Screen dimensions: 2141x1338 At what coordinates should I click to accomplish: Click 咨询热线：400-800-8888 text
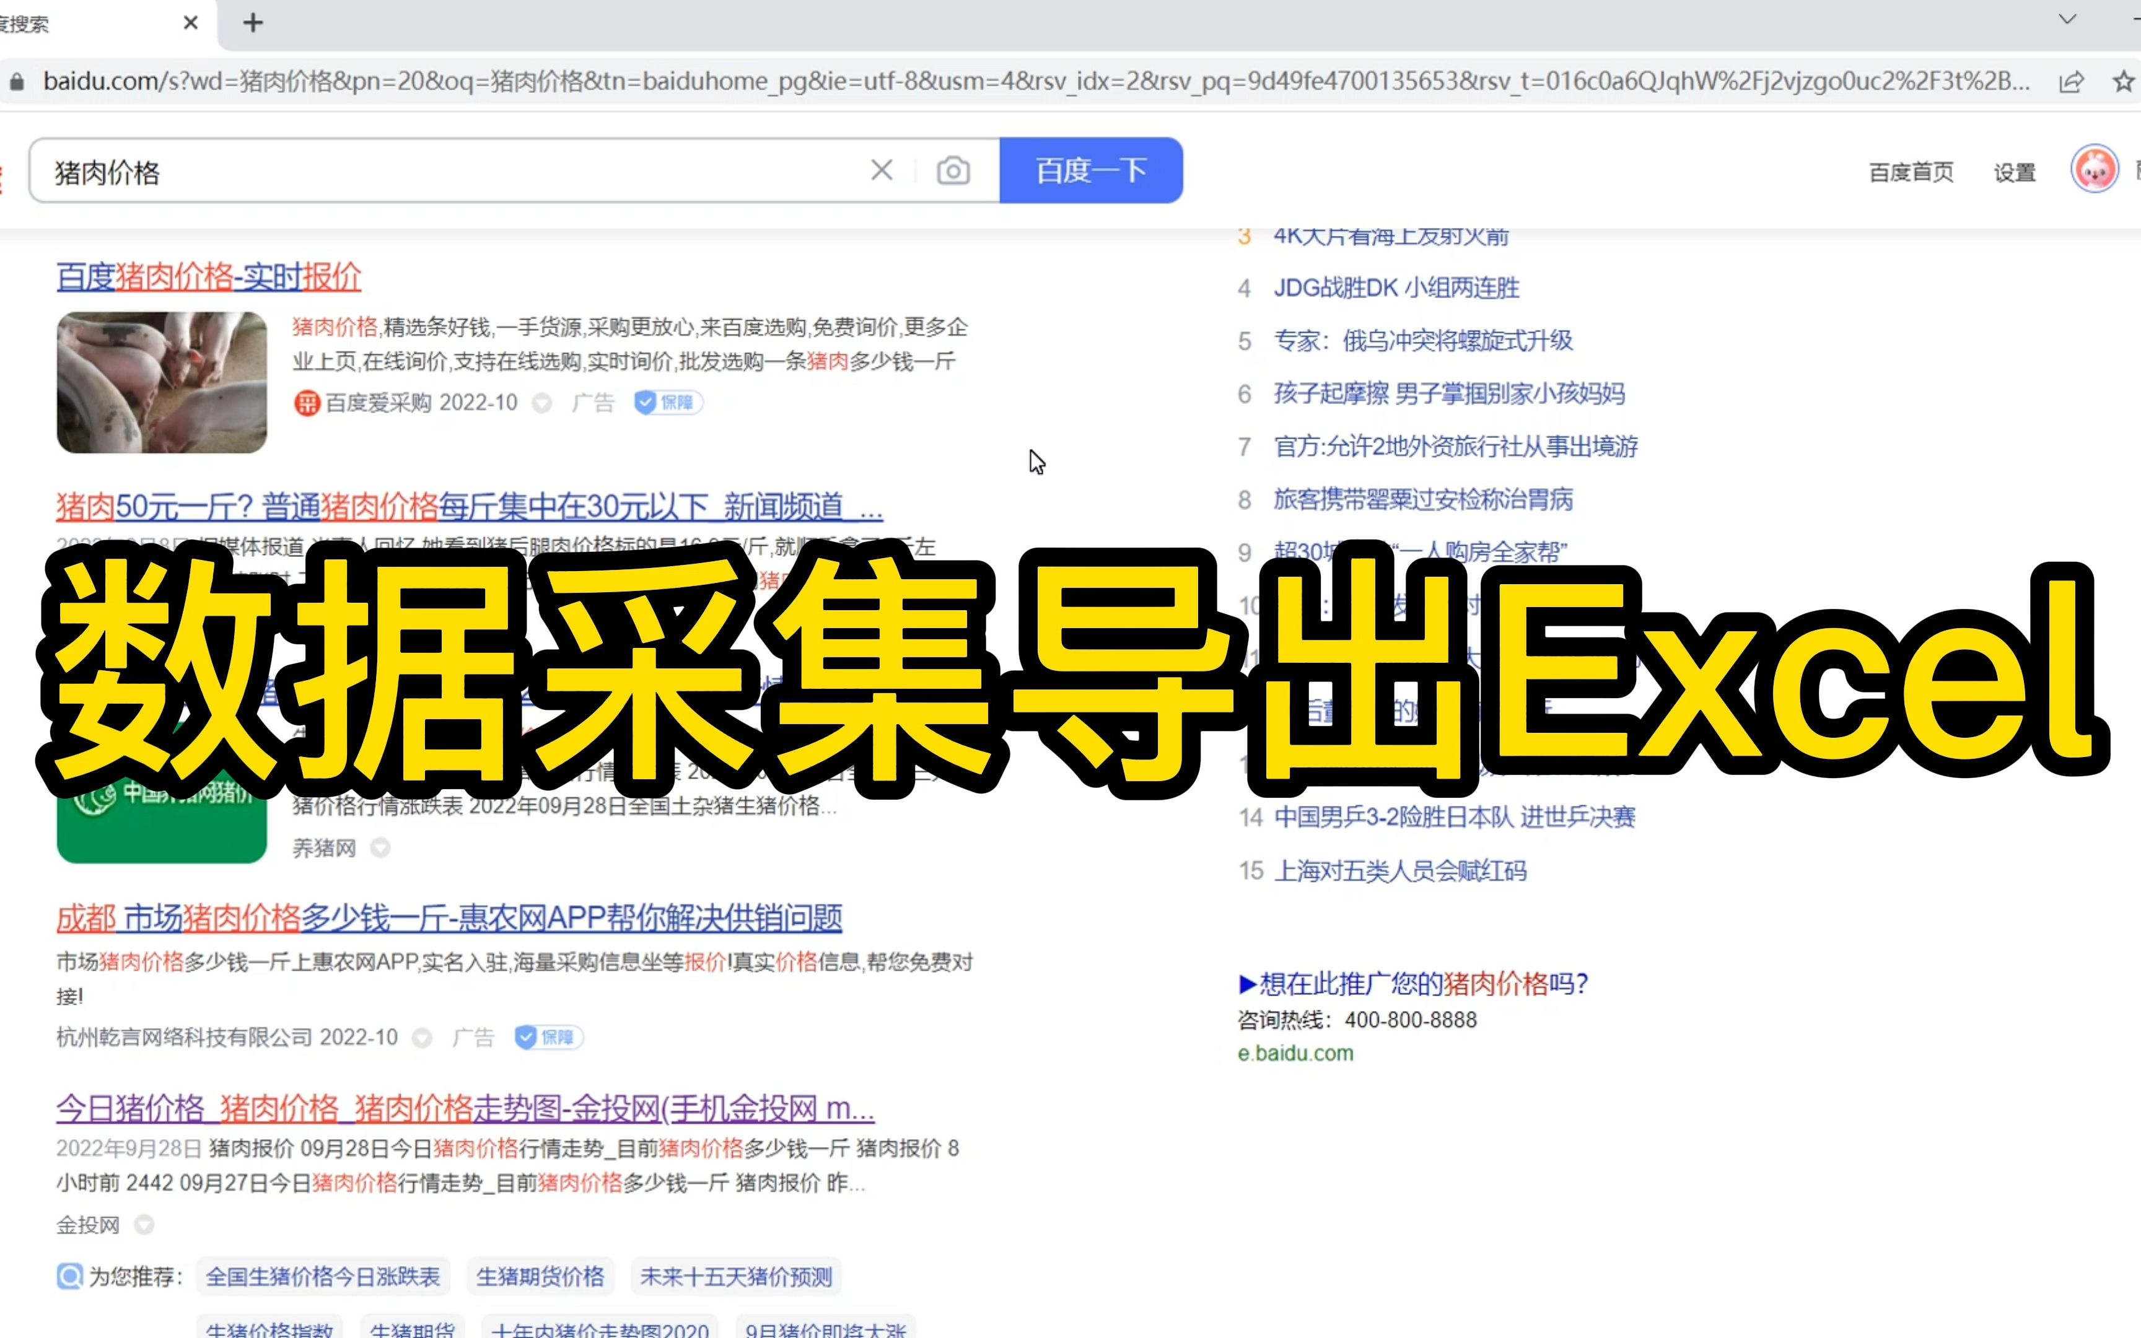(1357, 1020)
